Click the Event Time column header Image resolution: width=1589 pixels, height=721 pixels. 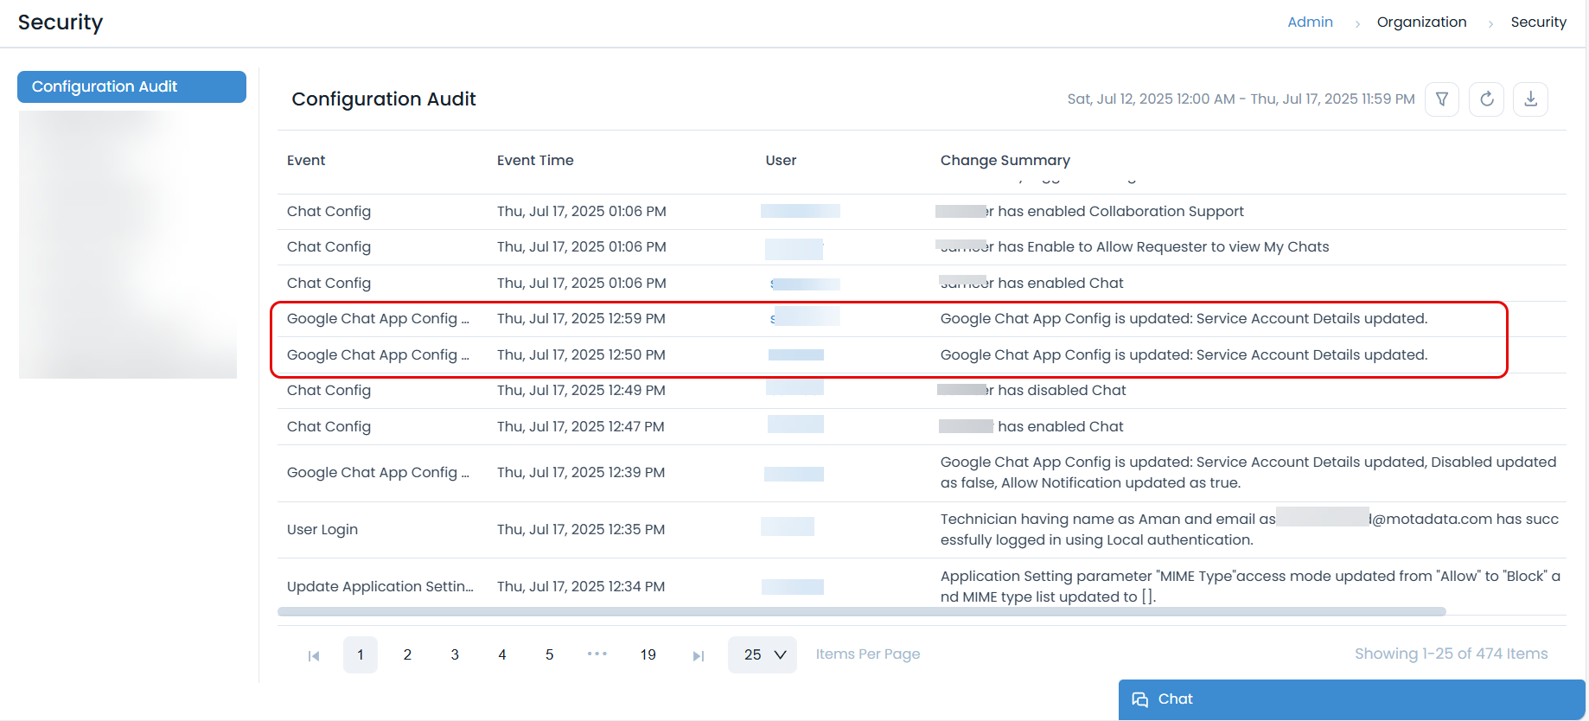click(x=535, y=161)
